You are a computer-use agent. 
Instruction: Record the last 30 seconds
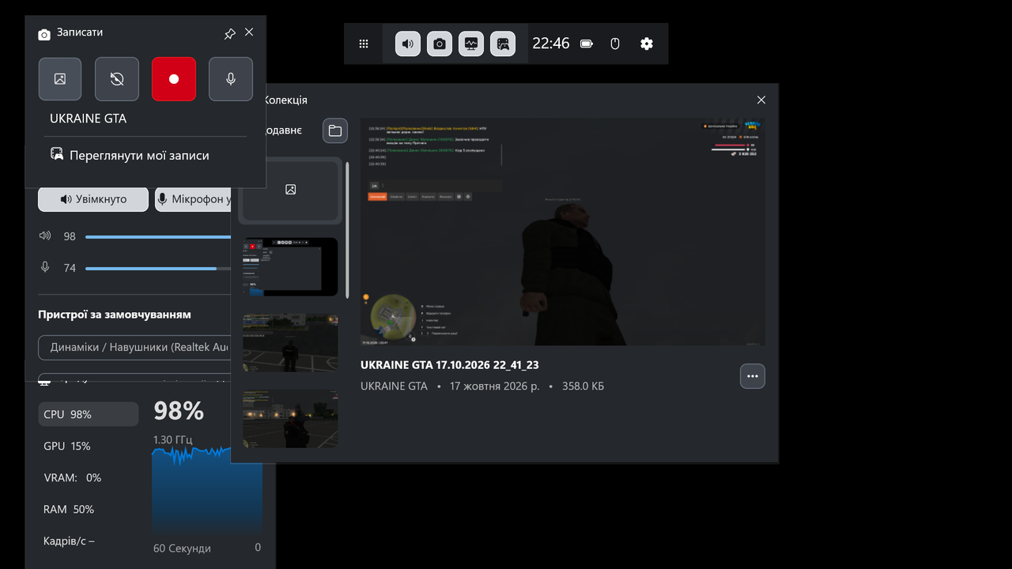[117, 79]
